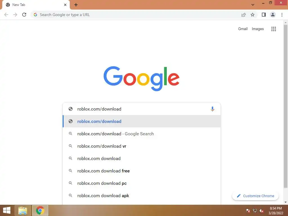Click the scrollbar down arrow
The image size is (288, 216).
pos(285,202)
